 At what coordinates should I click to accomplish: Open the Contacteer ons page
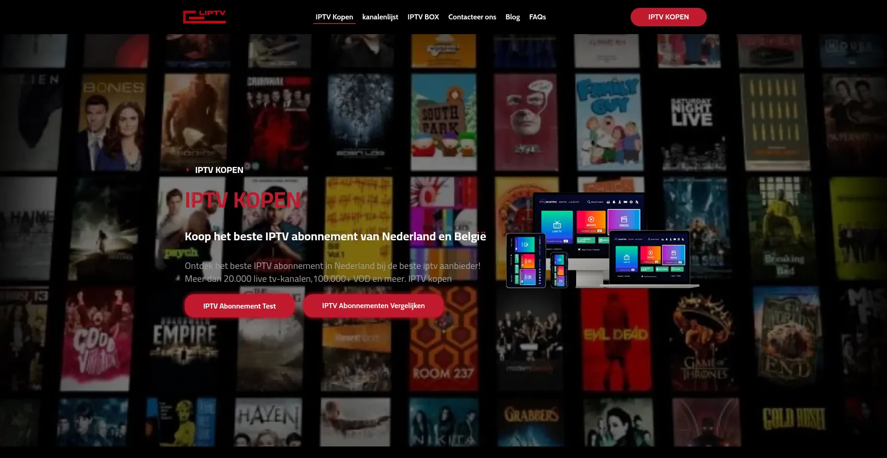tap(472, 17)
